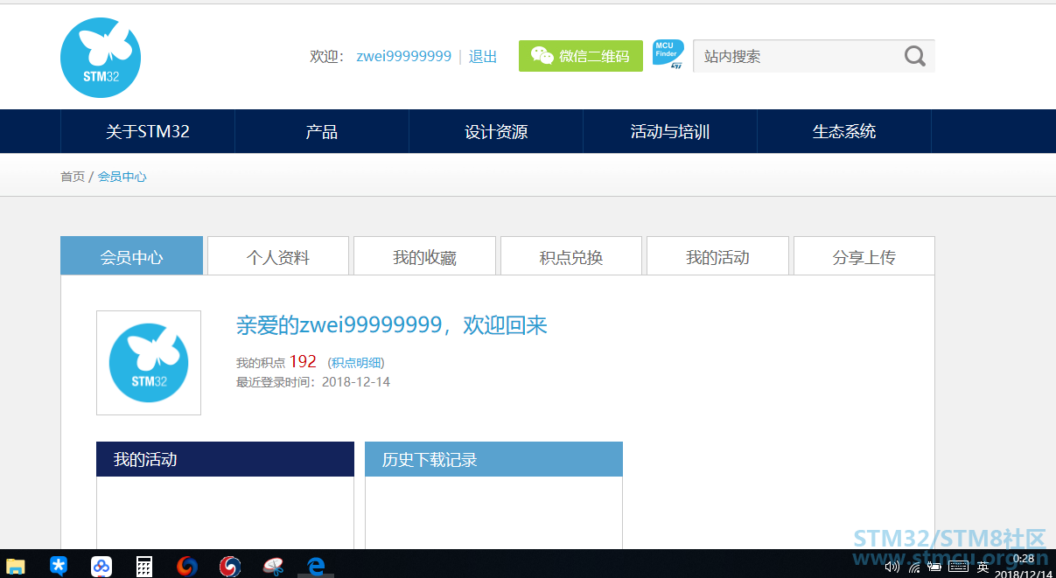Switch to Edge browser in taskbar

316,566
